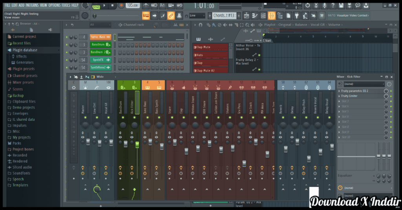Image resolution: width=402 pixels, height=210 pixels.
Task: Click the Master track volume fader
Action: [88, 142]
